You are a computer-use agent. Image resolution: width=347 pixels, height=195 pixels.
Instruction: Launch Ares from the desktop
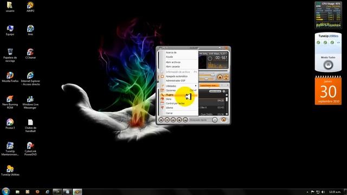pos(30,30)
